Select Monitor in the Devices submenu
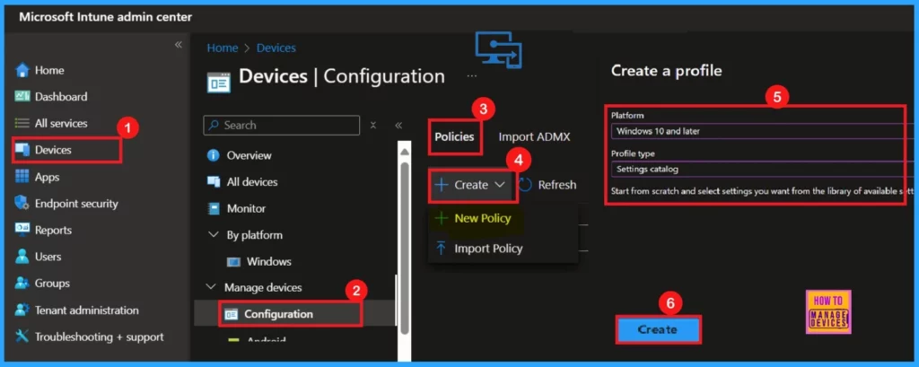This screenshot has width=919, height=367. (x=246, y=208)
